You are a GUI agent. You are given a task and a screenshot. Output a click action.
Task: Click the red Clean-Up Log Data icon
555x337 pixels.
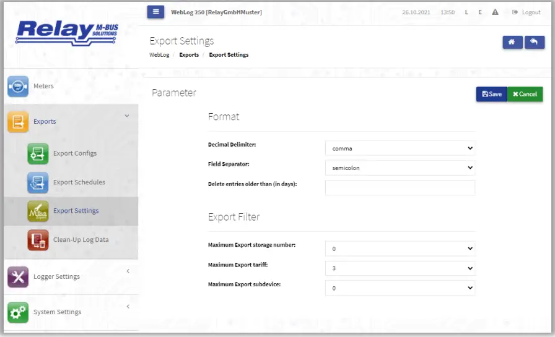(38, 240)
